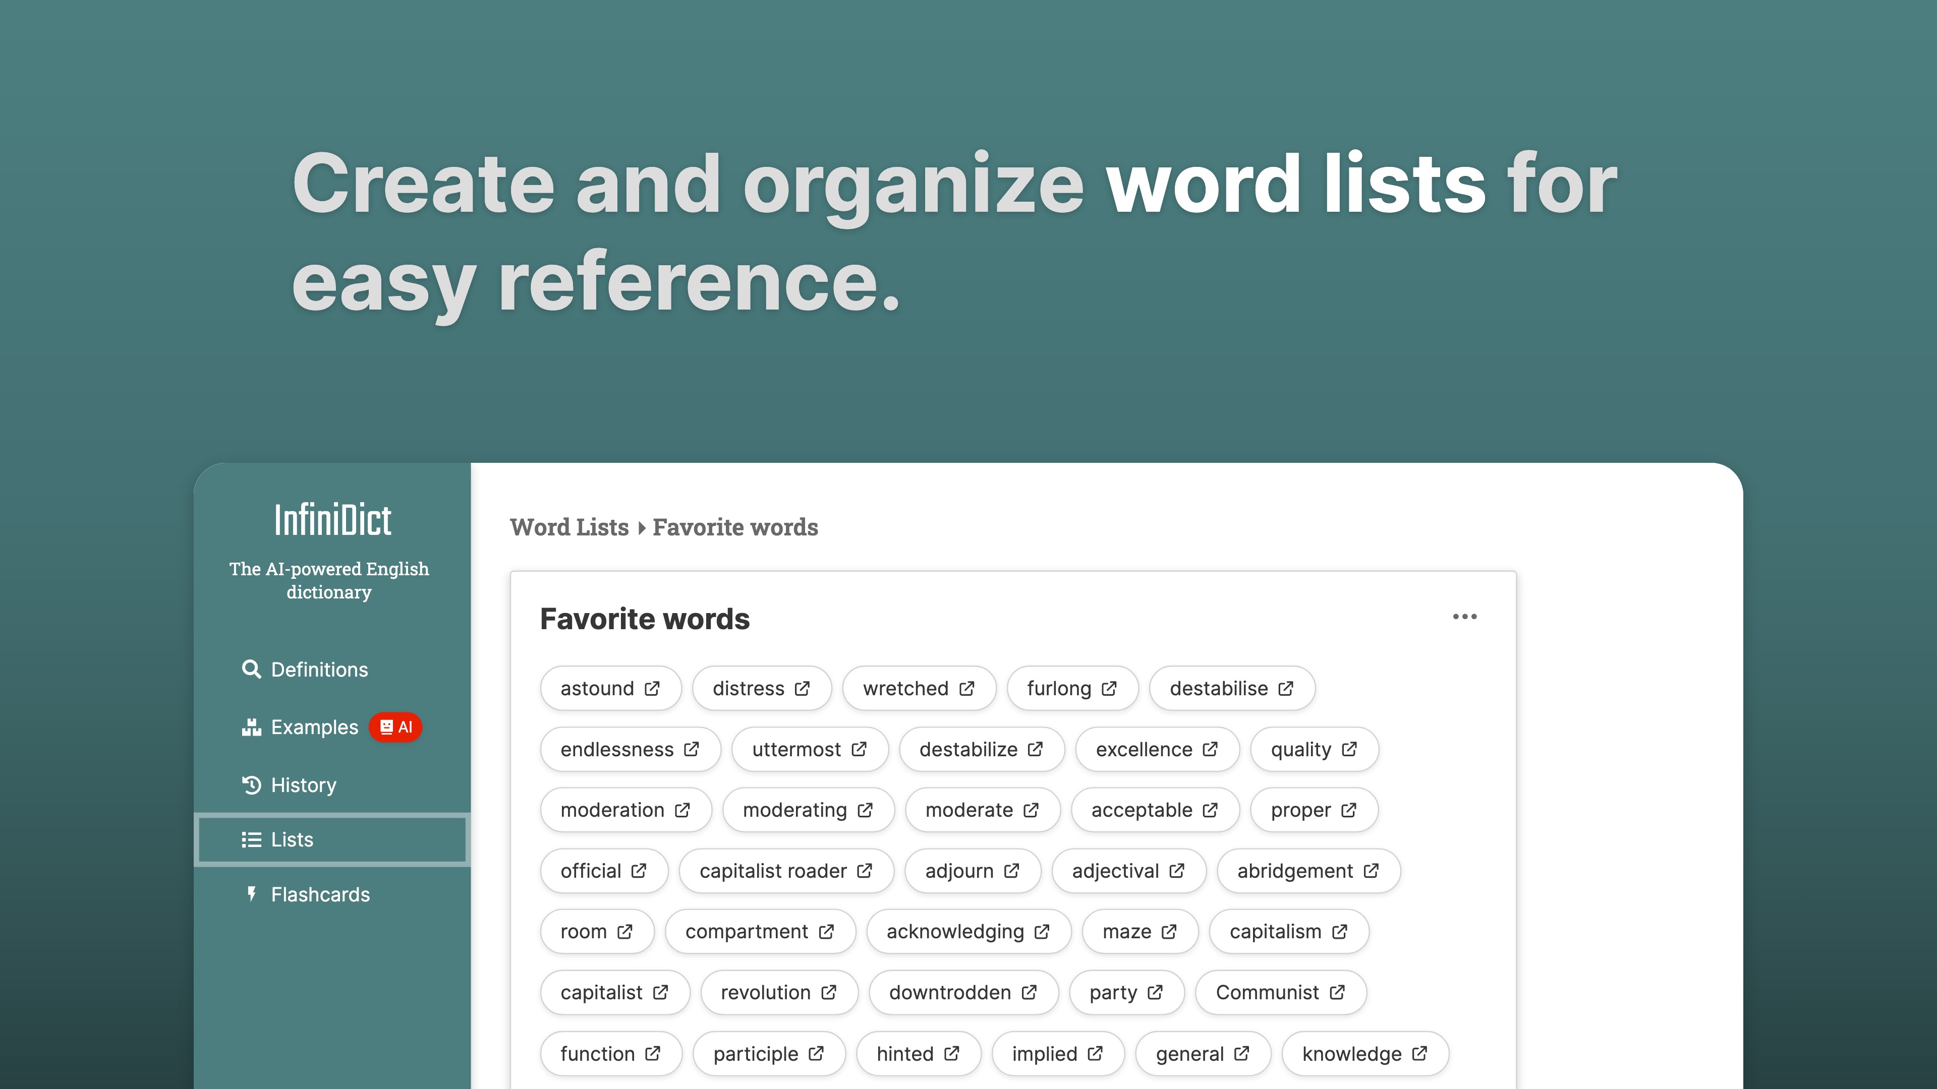Click external link icon next to knowledge
This screenshot has height=1089, width=1937.
pos(1419,1054)
